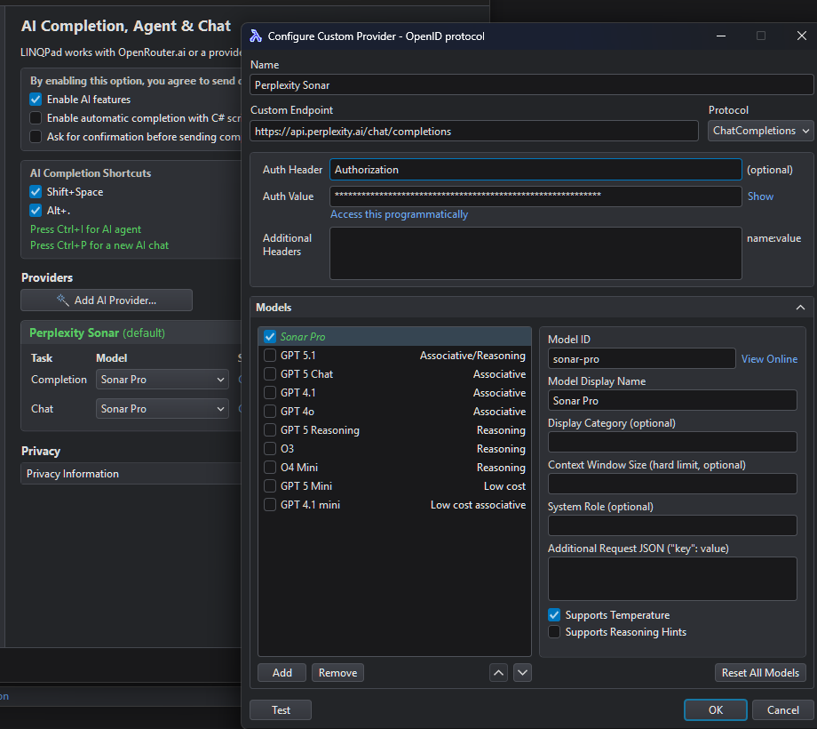
Task: Click Press Ctrl+P for new AI chat
Action: pos(99,245)
